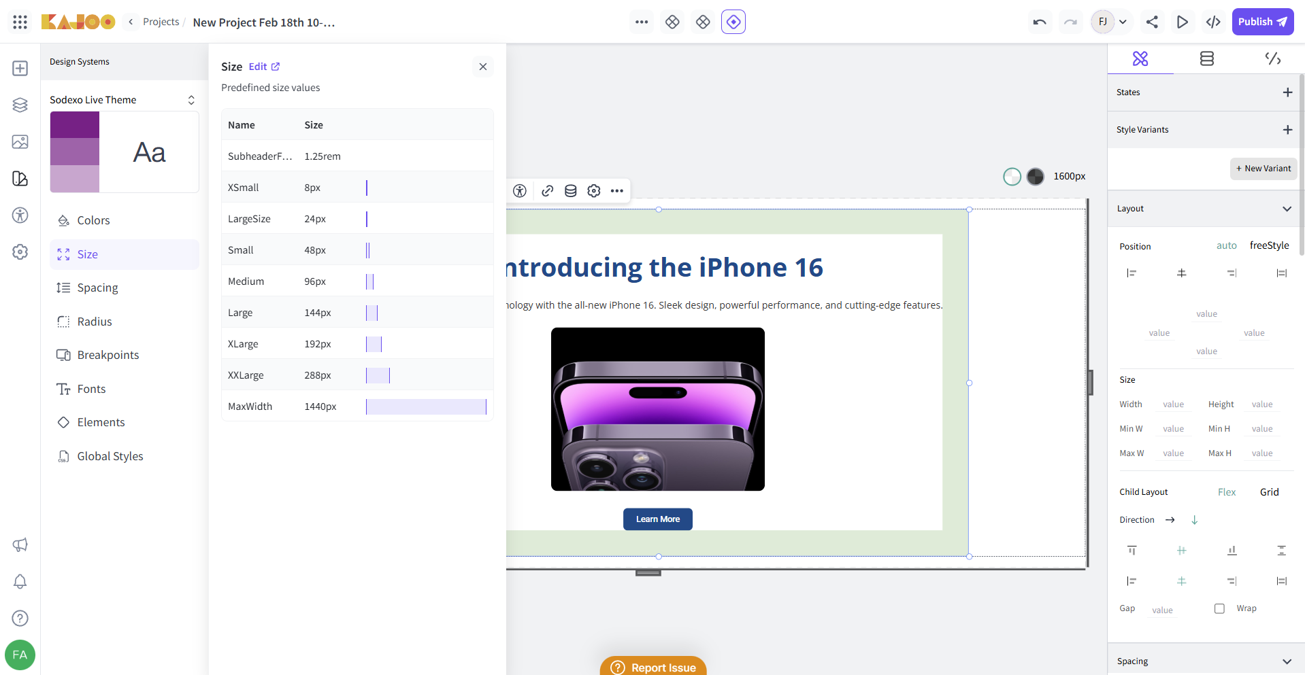Select dark theme mode circle

(1036, 177)
